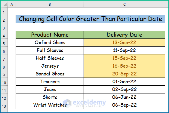Select row 2 header

[4, 19]
